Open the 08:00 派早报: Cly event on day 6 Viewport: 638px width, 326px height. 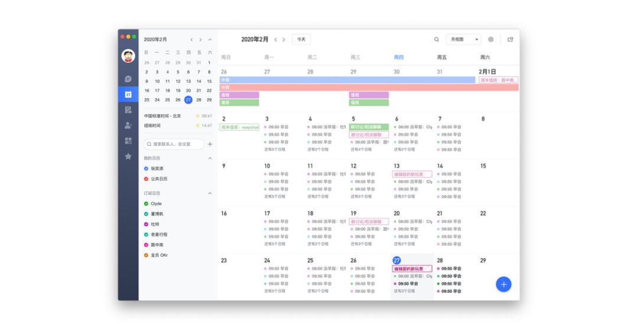click(413, 127)
